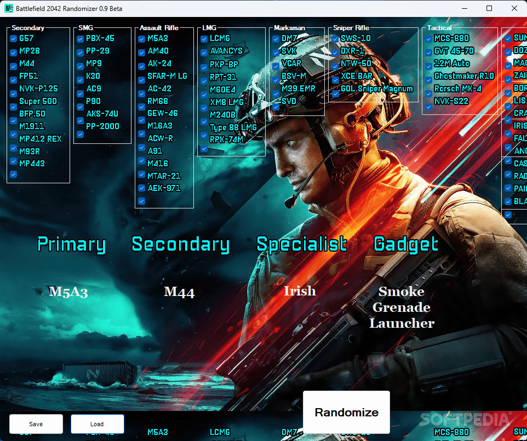Uncheck the MP9 checkbox
Screen dimensions: 527x441
pyautogui.click(x=80, y=66)
